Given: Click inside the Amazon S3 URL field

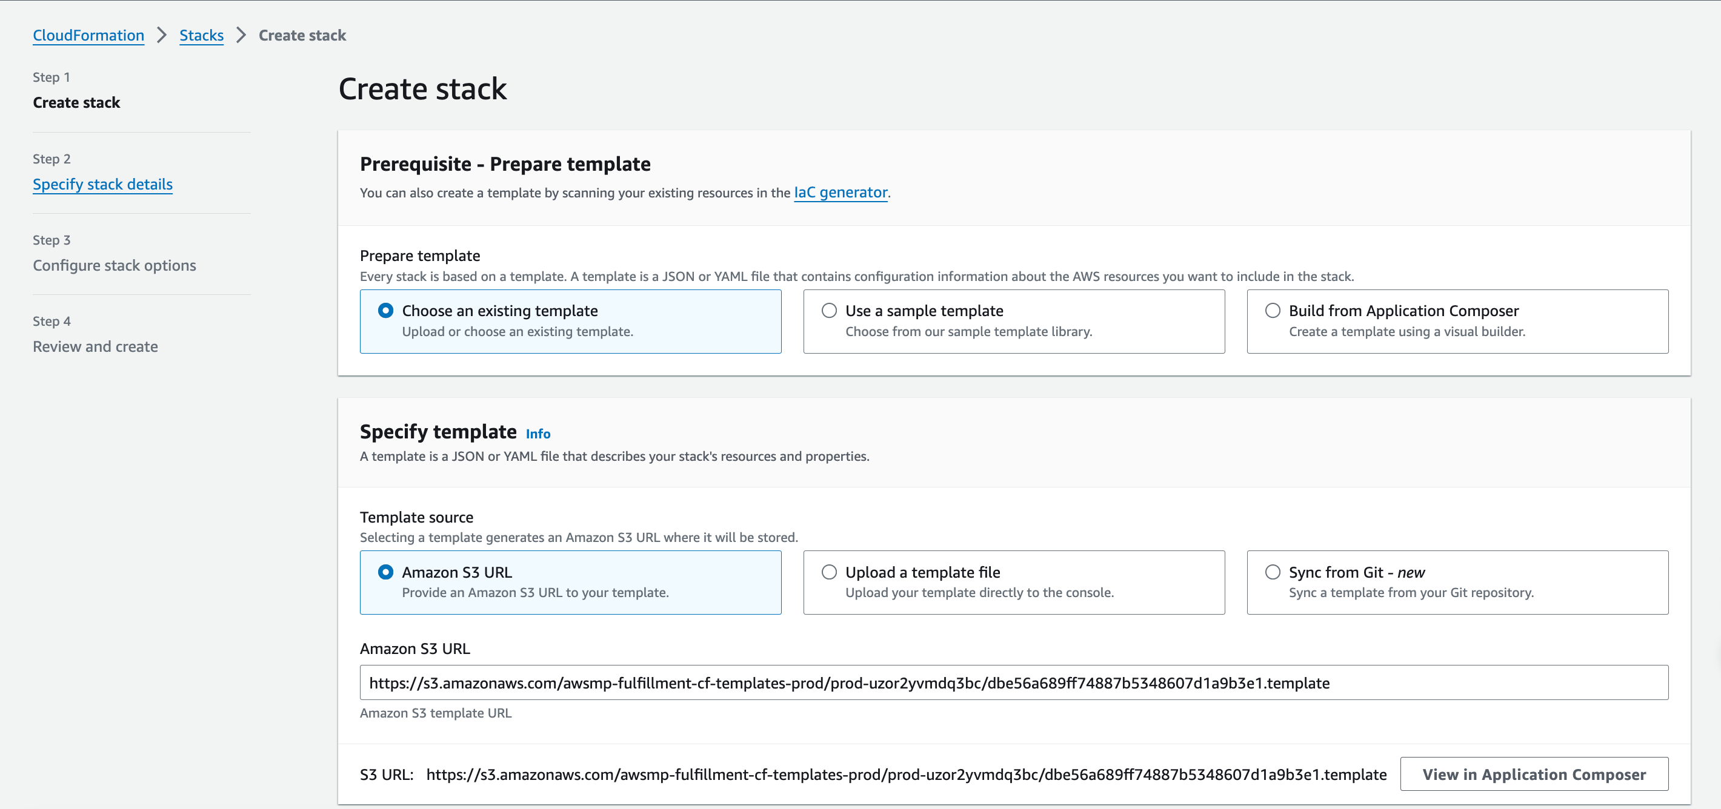Looking at the screenshot, I should (1013, 683).
